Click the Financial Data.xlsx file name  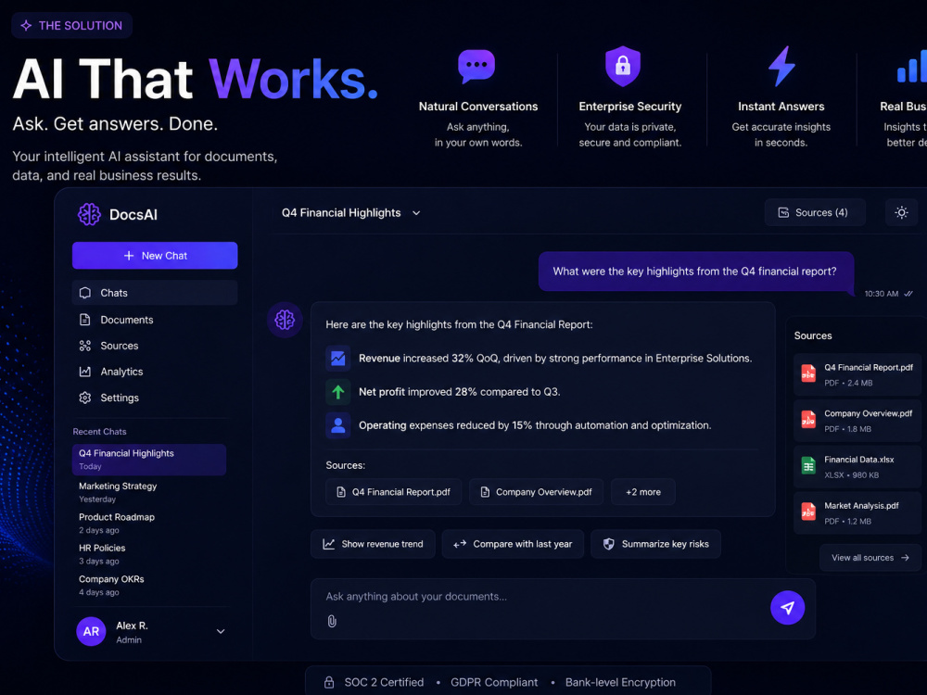click(859, 460)
